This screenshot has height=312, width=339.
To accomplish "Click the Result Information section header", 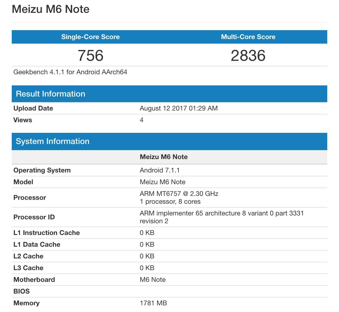I will click(x=51, y=94).
